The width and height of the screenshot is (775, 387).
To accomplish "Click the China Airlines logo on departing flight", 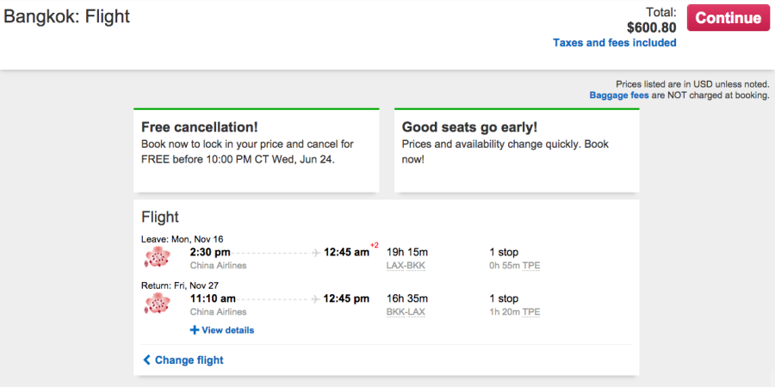I will tap(158, 256).
